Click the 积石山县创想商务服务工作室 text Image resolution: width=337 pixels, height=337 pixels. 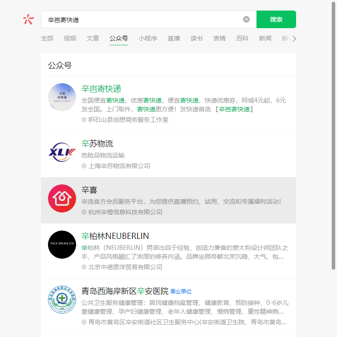coord(128,120)
